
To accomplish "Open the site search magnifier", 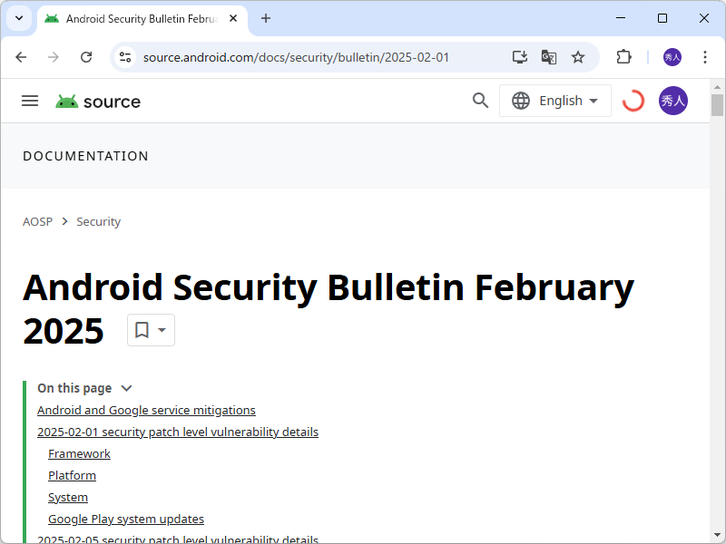I will coord(480,101).
